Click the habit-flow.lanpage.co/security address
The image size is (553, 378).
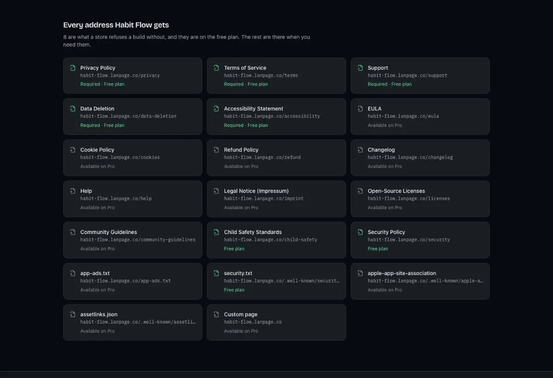(409, 240)
